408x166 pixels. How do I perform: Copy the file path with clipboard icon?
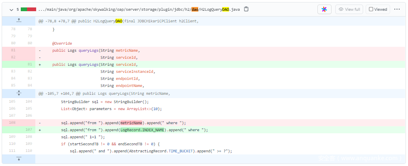(x=246, y=9)
